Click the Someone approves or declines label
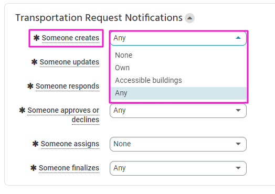The width and height of the screenshot is (275, 194). [x=64, y=115]
